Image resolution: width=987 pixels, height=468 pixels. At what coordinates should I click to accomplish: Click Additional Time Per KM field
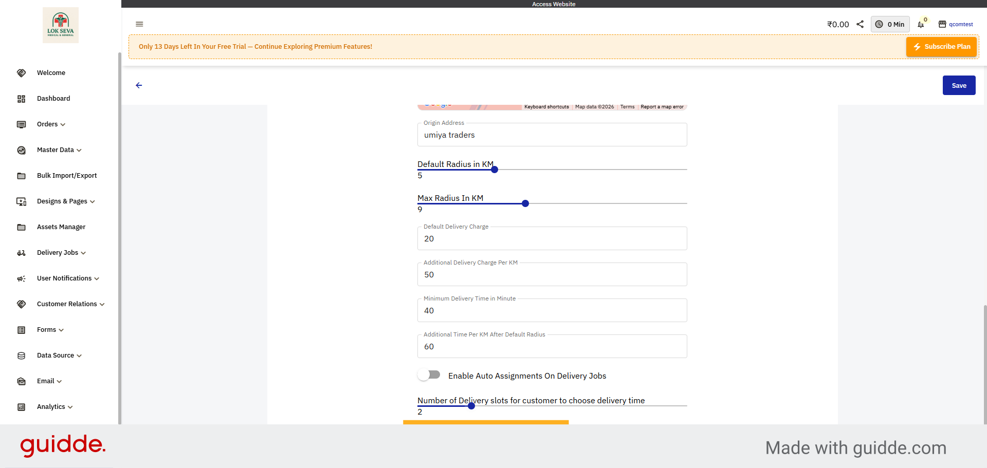tap(552, 346)
